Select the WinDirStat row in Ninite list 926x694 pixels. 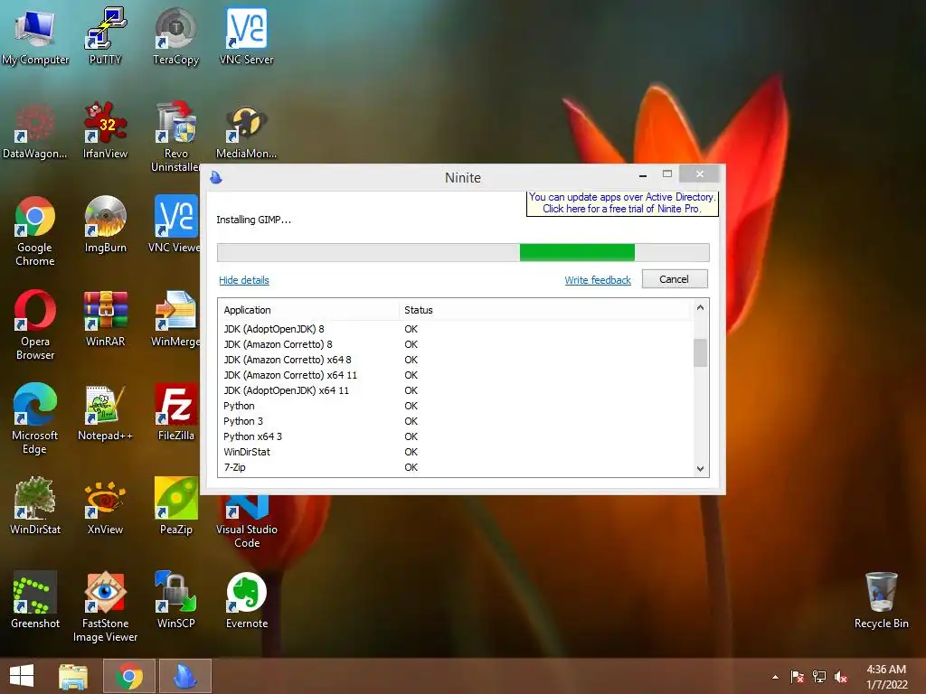pyautogui.click(x=456, y=452)
